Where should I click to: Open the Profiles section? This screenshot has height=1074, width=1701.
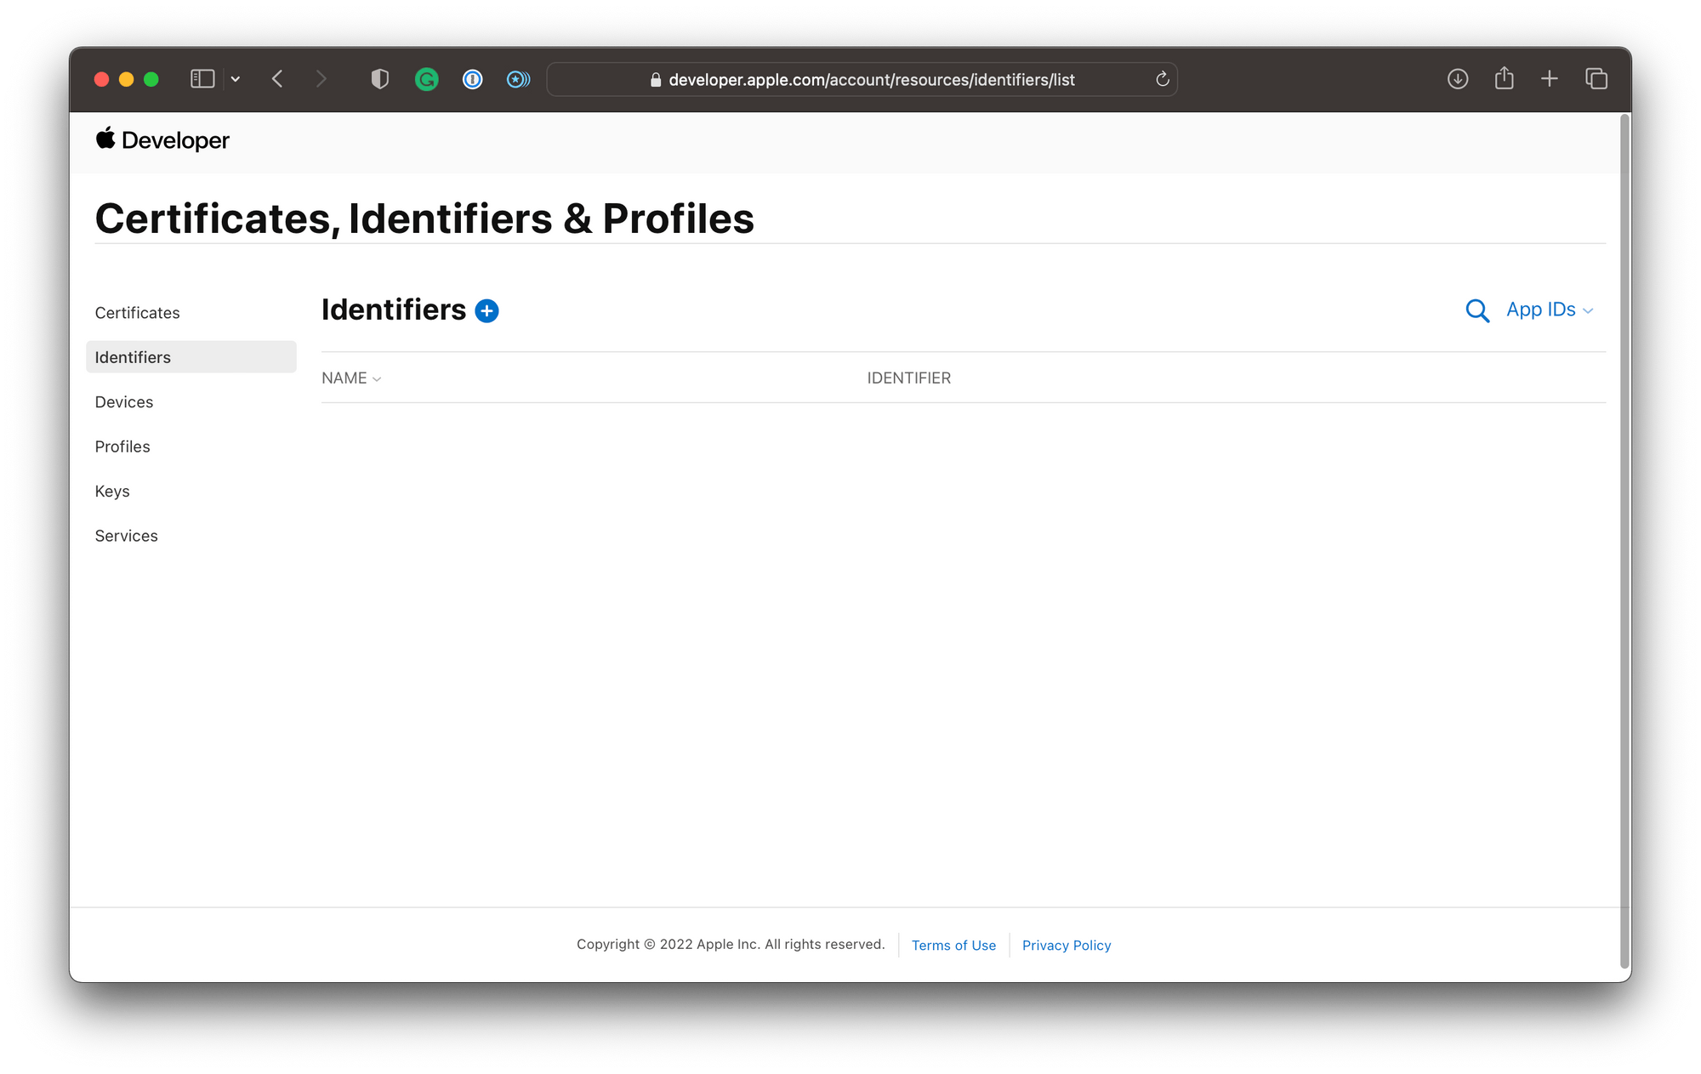122,446
